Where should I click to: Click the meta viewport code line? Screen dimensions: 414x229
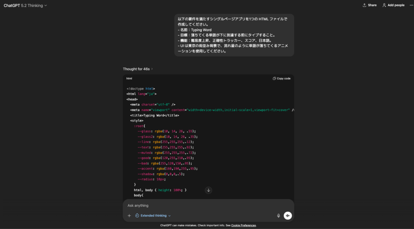[210, 110]
